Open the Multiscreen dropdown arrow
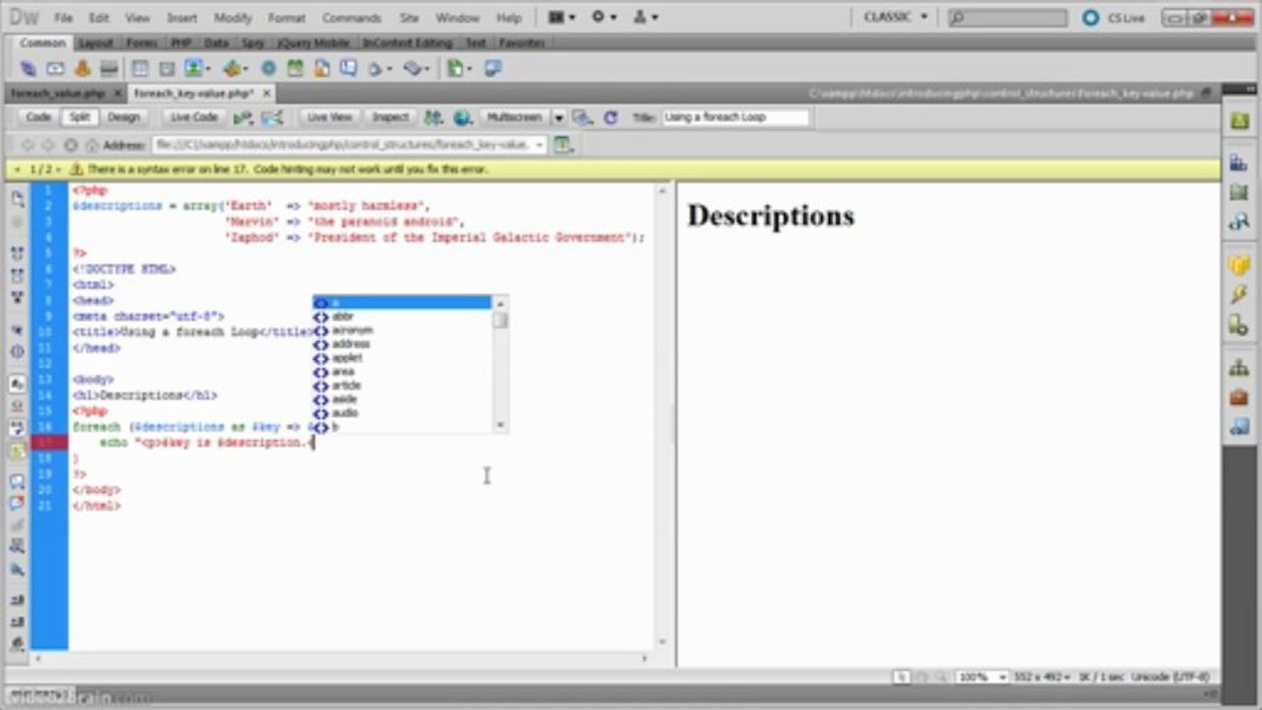The width and height of the screenshot is (1262, 710). pos(558,117)
